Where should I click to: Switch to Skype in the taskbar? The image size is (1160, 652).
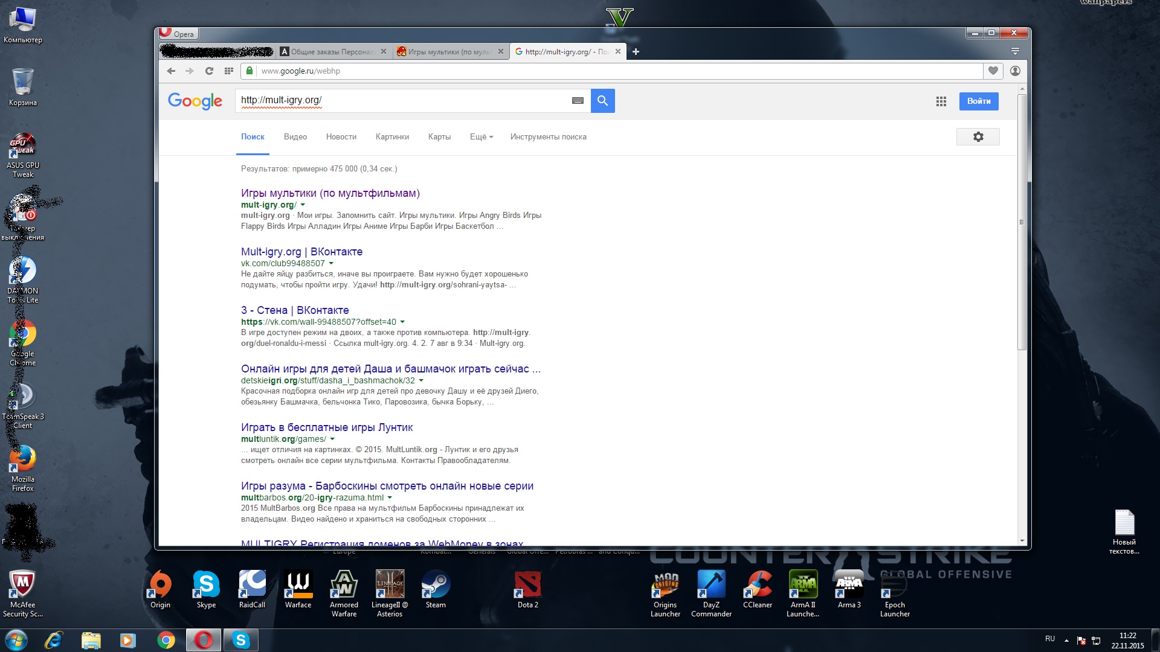[240, 640]
